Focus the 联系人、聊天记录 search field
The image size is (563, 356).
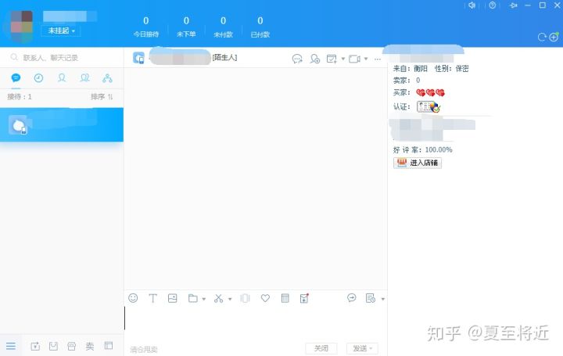(x=62, y=57)
